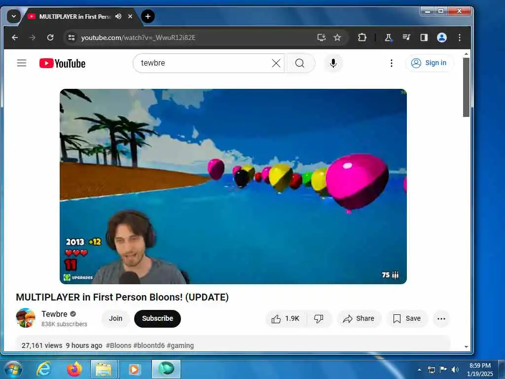Join the Tewbre channel membership
505x379 pixels.
pos(115,318)
